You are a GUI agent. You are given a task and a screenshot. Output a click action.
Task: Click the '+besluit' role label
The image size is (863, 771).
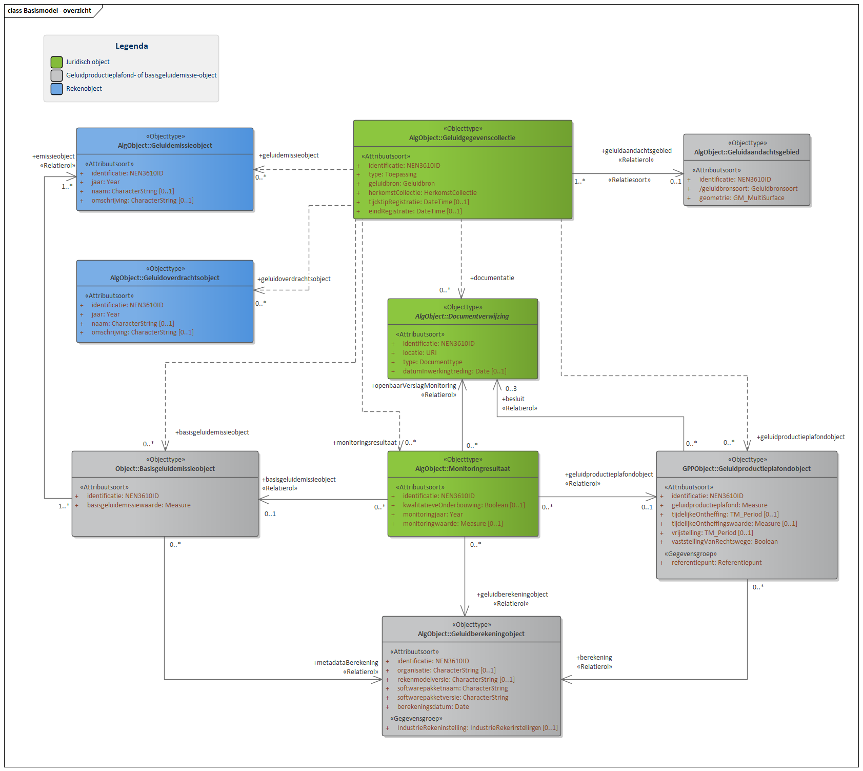[x=513, y=399]
